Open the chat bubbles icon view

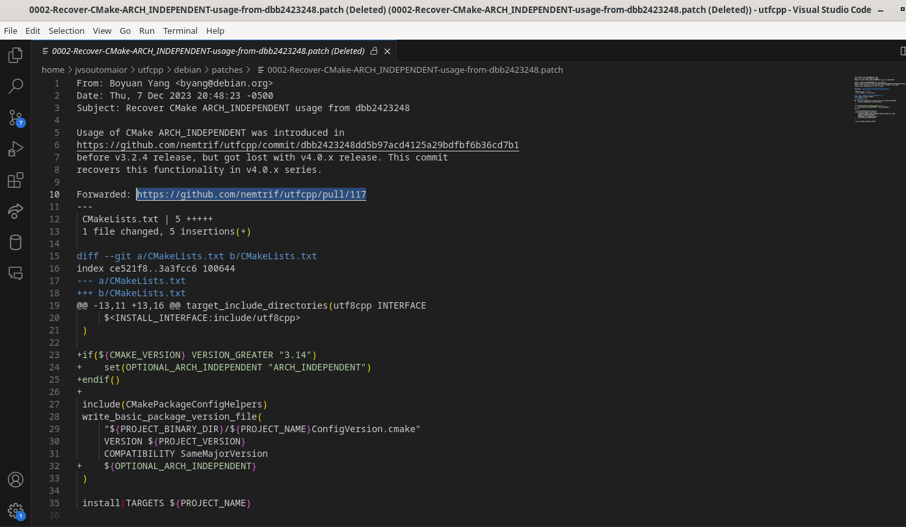pos(16,274)
